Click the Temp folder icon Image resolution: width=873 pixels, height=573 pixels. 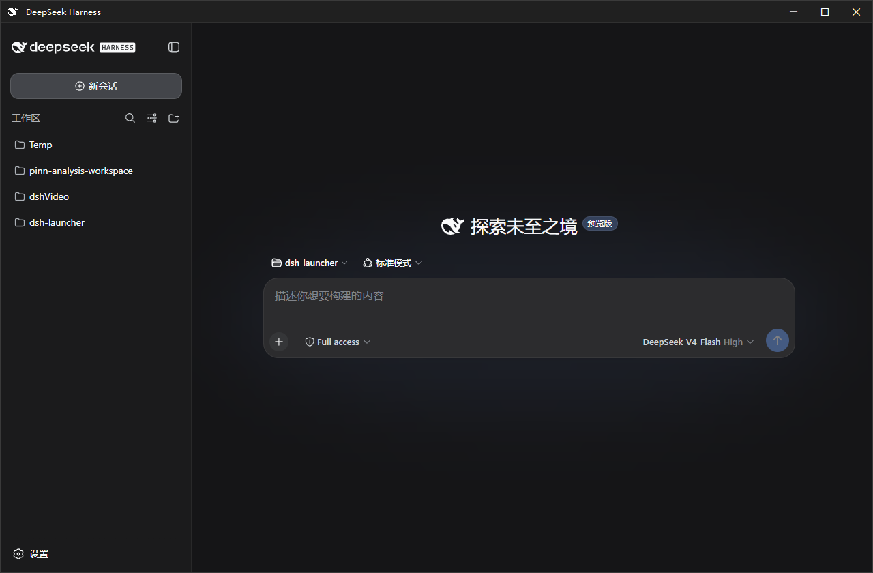20,145
